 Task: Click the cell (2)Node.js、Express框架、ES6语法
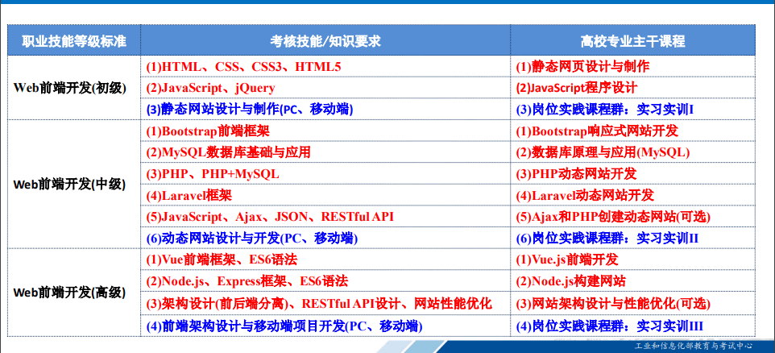click(325, 281)
